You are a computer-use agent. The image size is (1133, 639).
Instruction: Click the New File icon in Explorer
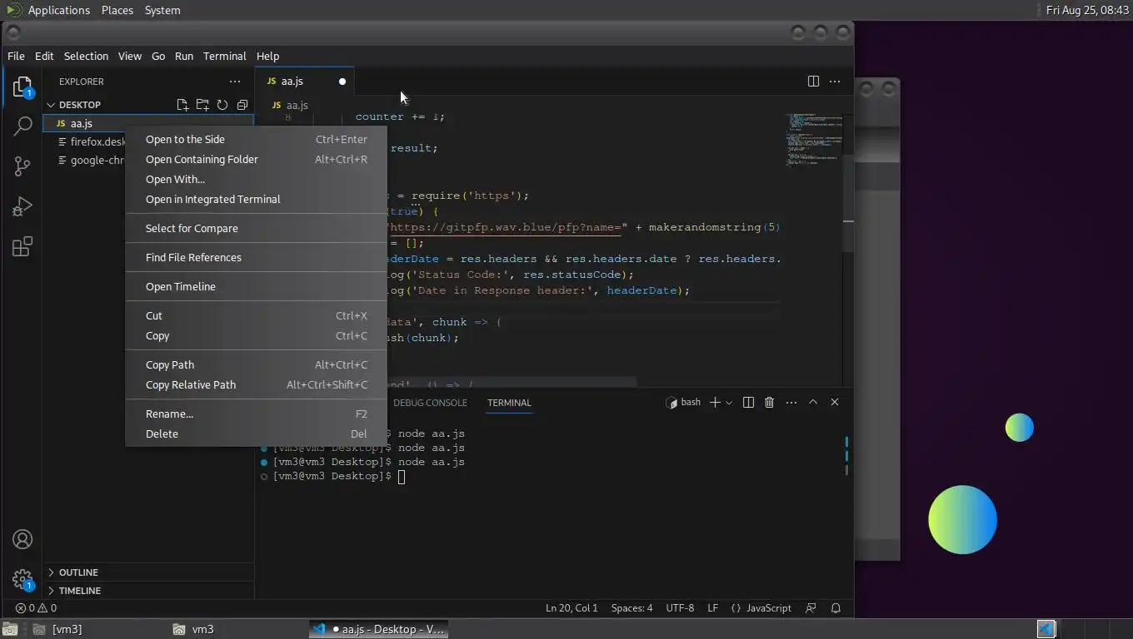click(x=182, y=105)
